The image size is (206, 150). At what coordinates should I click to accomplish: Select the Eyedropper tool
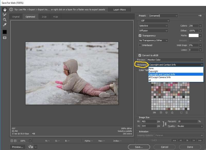pyautogui.click(x=5, y=25)
